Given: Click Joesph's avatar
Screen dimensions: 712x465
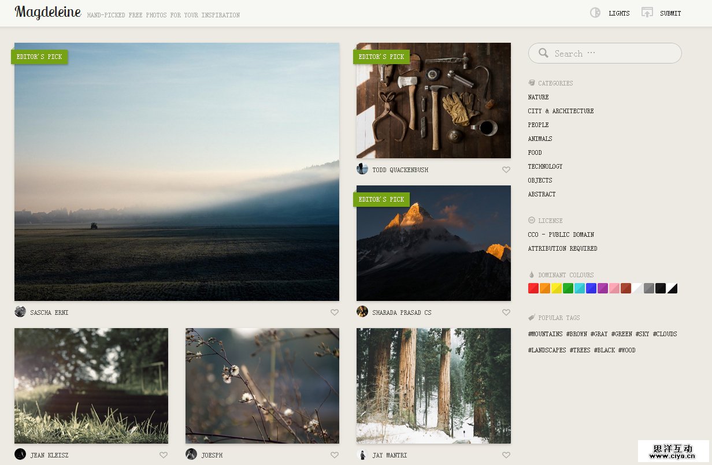Looking at the screenshot, I should (191, 454).
